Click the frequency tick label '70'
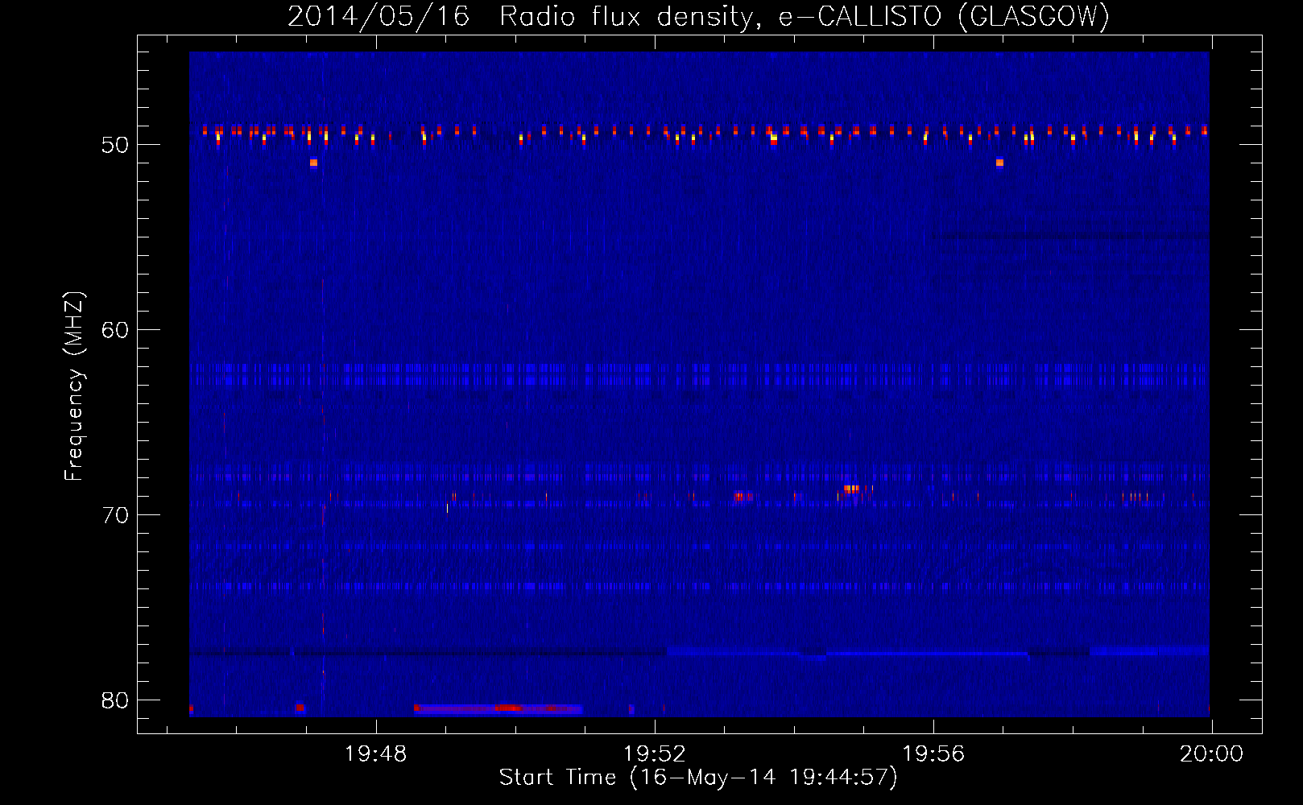The height and width of the screenshot is (805, 1303). tap(115, 515)
